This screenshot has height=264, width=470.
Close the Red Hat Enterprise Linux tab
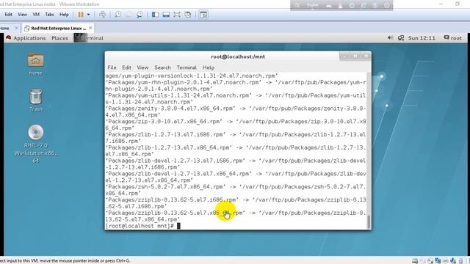[90, 28]
